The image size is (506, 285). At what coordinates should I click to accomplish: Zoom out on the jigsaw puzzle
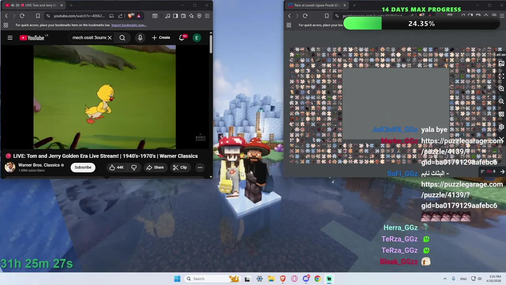coord(501,101)
